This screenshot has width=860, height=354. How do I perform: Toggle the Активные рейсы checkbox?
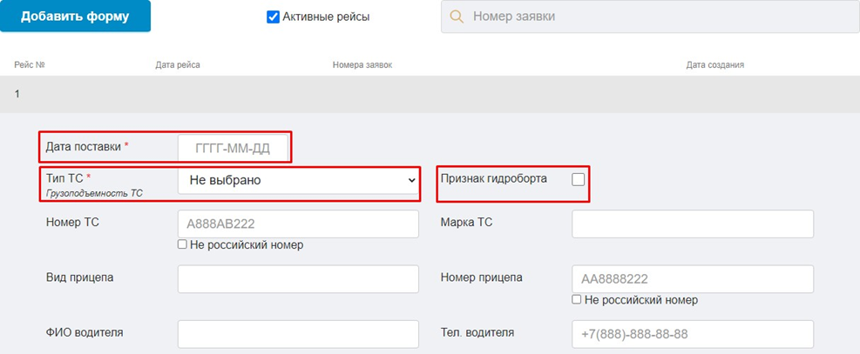273,17
